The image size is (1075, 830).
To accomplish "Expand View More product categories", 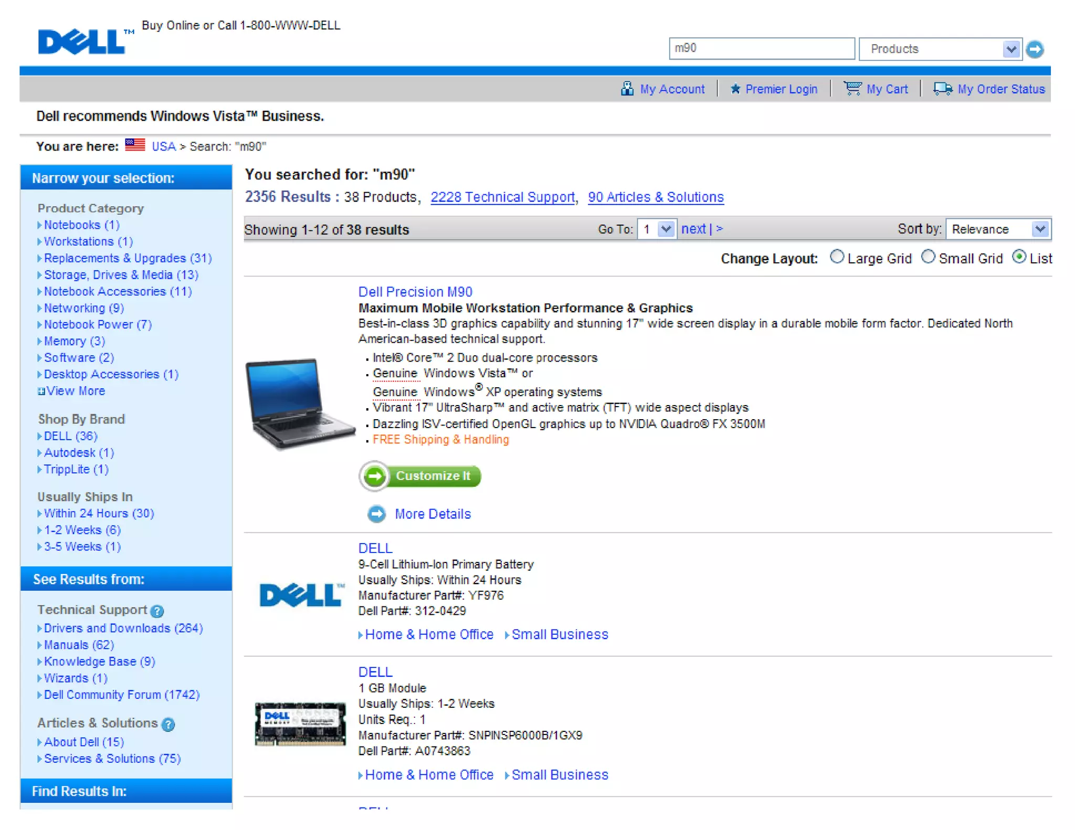I will [75, 391].
